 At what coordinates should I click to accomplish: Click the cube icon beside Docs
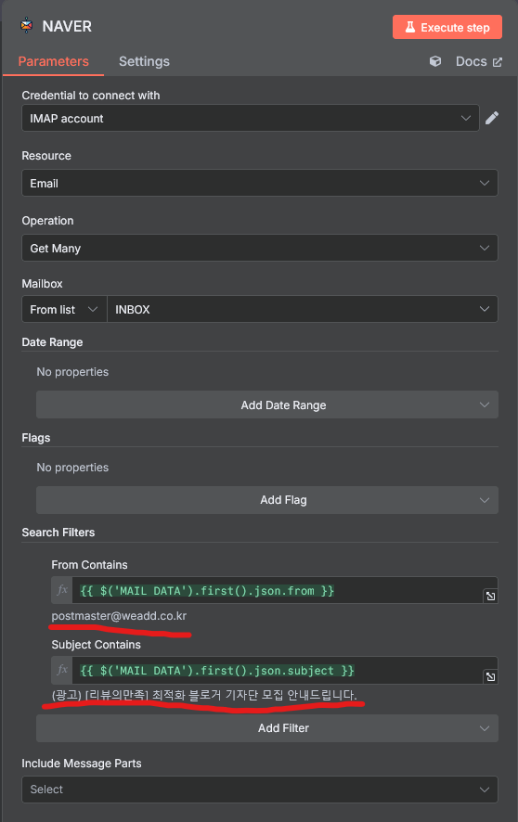coord(435,61)
